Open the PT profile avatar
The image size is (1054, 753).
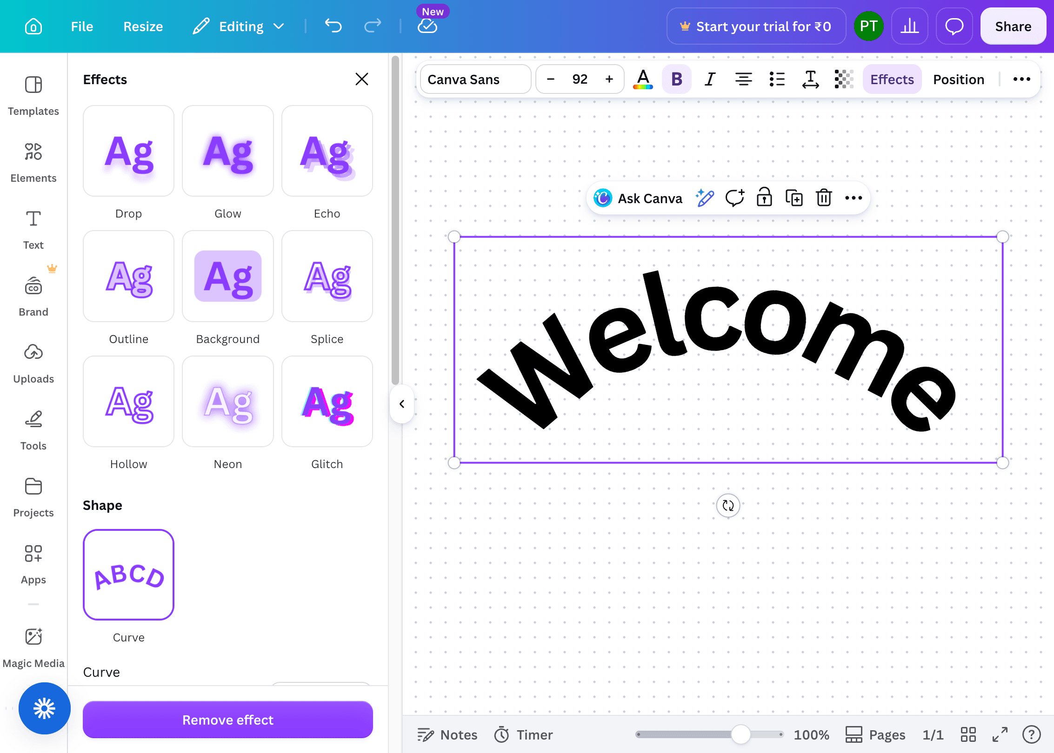pyautogui.click(x=868, y=26)
